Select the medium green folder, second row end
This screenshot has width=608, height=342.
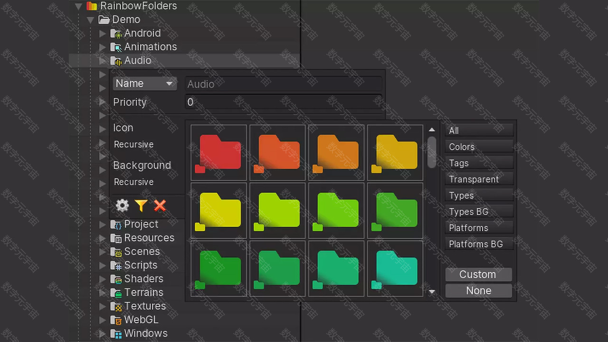[395, 210]
